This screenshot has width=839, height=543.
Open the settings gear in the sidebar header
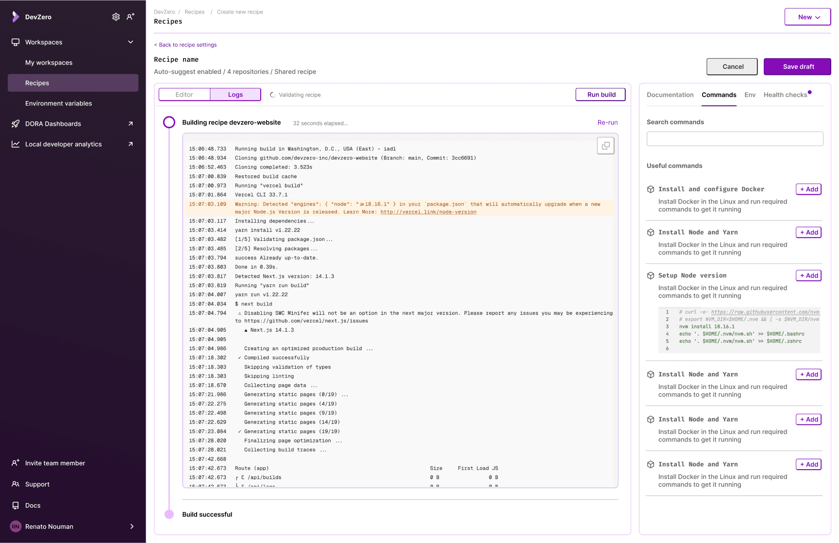(x=116, y=17)
